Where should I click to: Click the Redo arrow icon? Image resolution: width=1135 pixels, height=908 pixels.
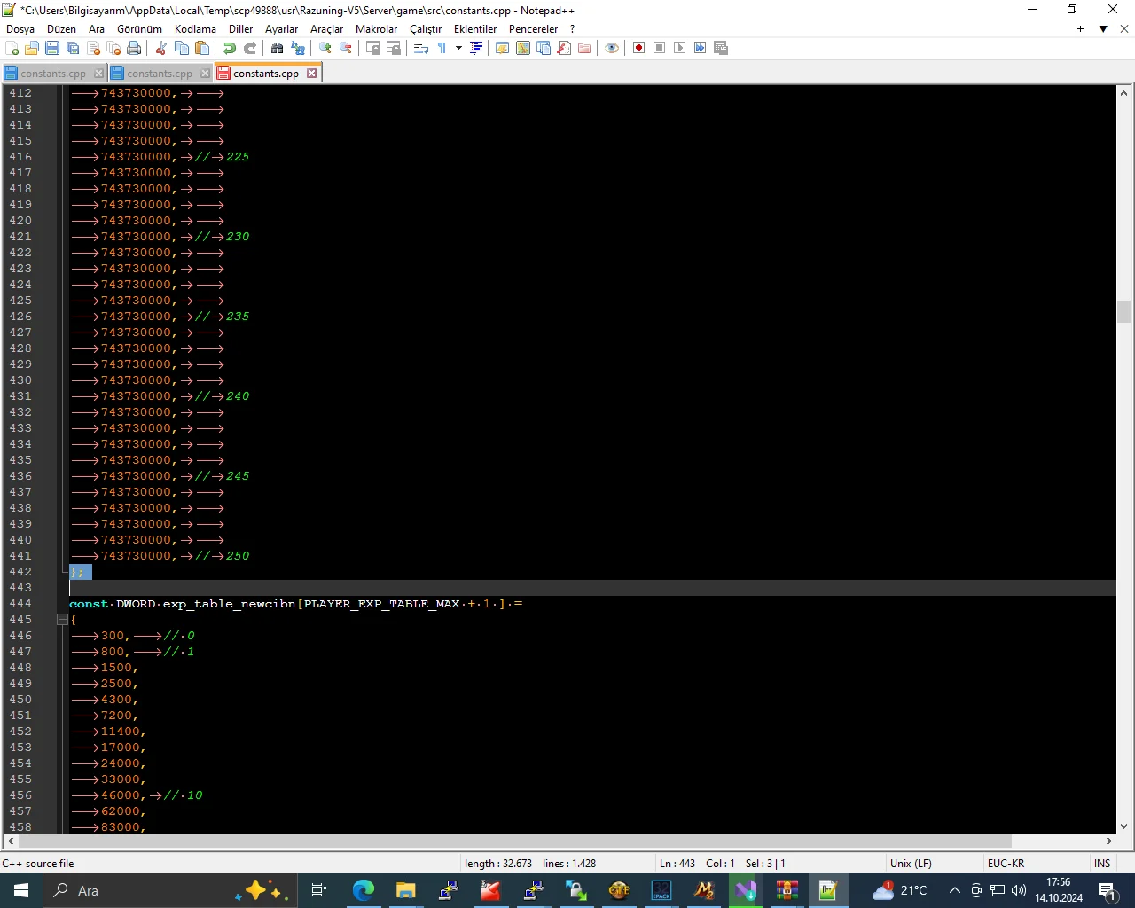(x=250, y=48)
